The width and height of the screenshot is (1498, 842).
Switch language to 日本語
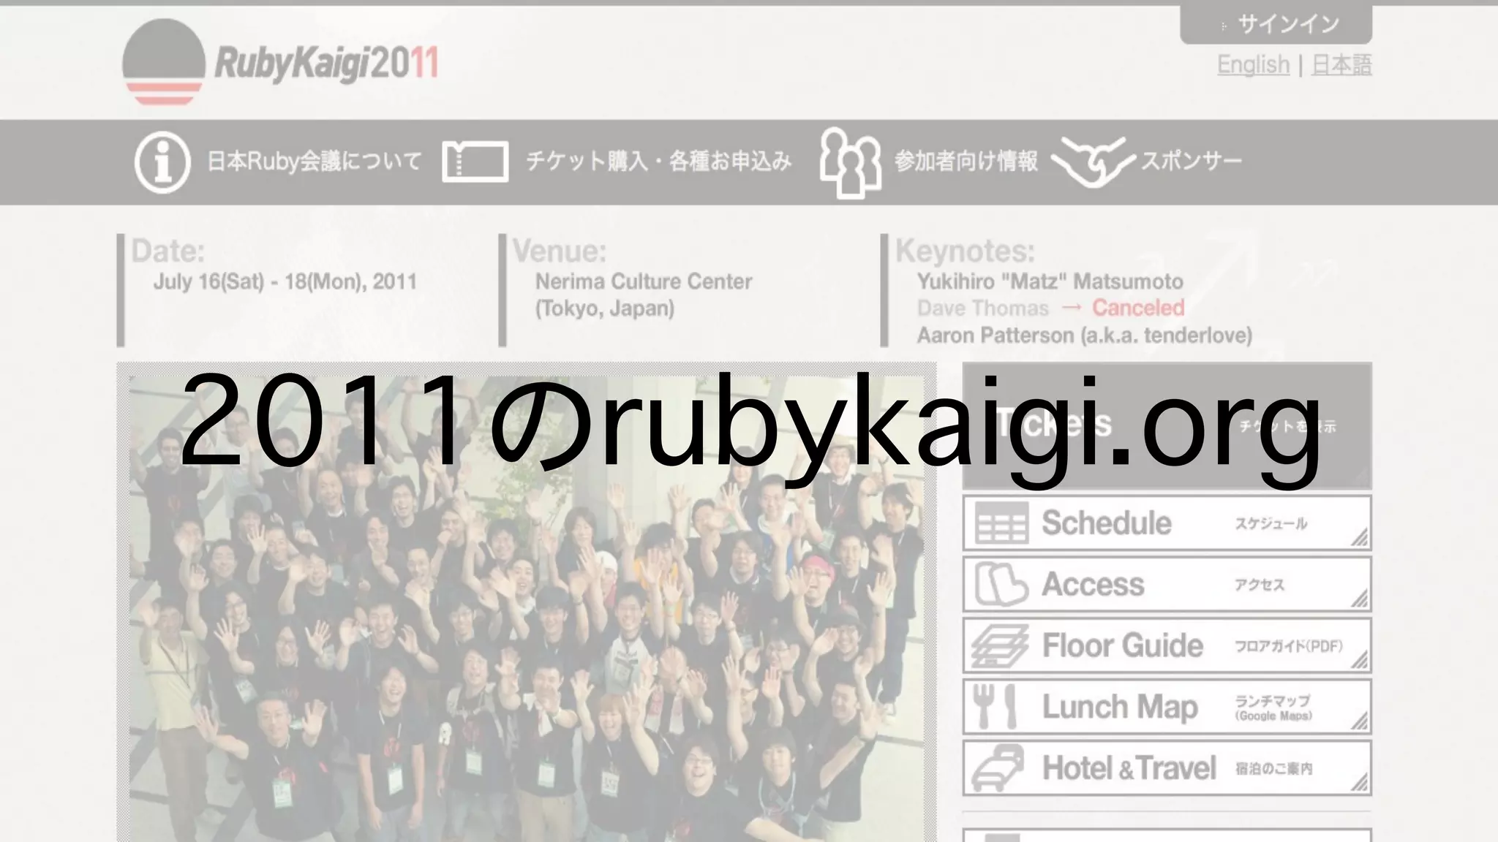(x=1341, y=65)
